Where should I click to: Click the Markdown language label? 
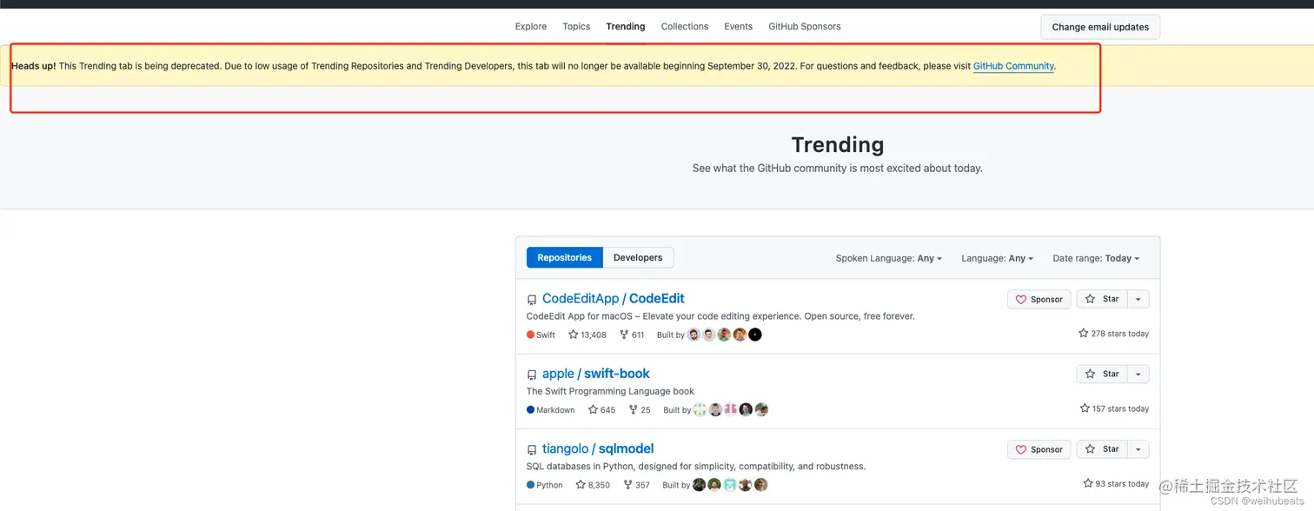551,409
